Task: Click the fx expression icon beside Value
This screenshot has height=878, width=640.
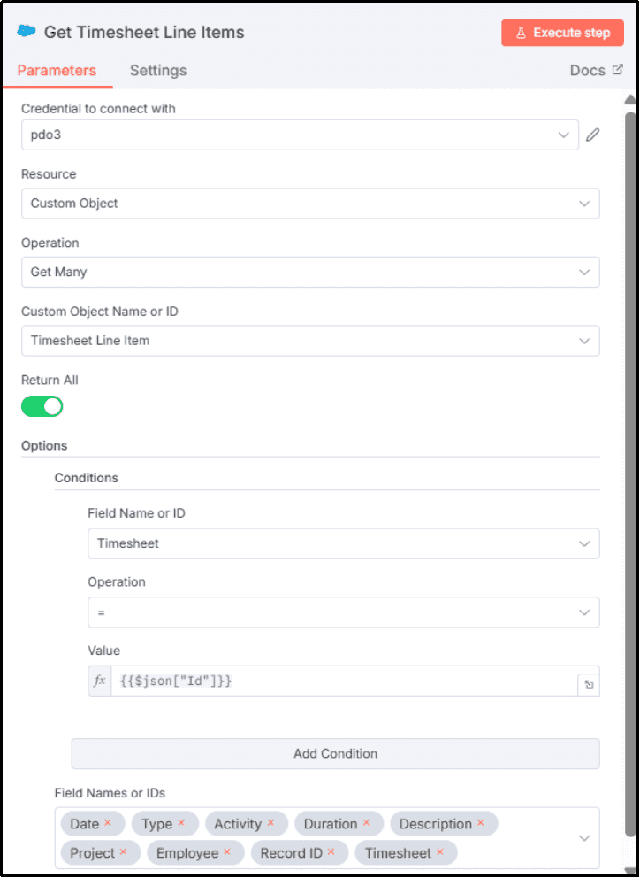Action: 100,681
